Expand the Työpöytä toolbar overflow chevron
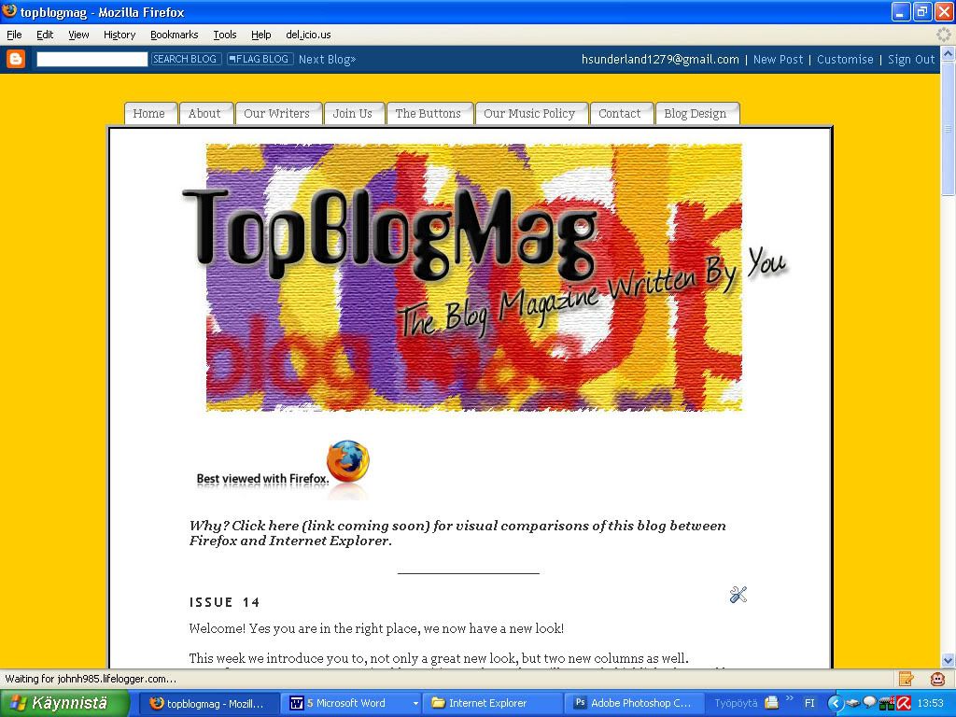 (790, 698)
